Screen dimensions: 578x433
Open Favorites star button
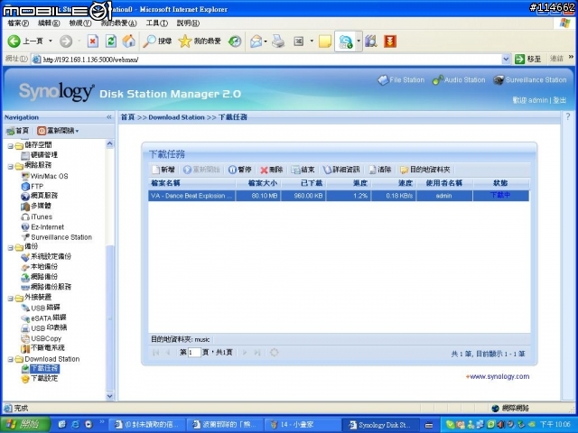(200, 41)
